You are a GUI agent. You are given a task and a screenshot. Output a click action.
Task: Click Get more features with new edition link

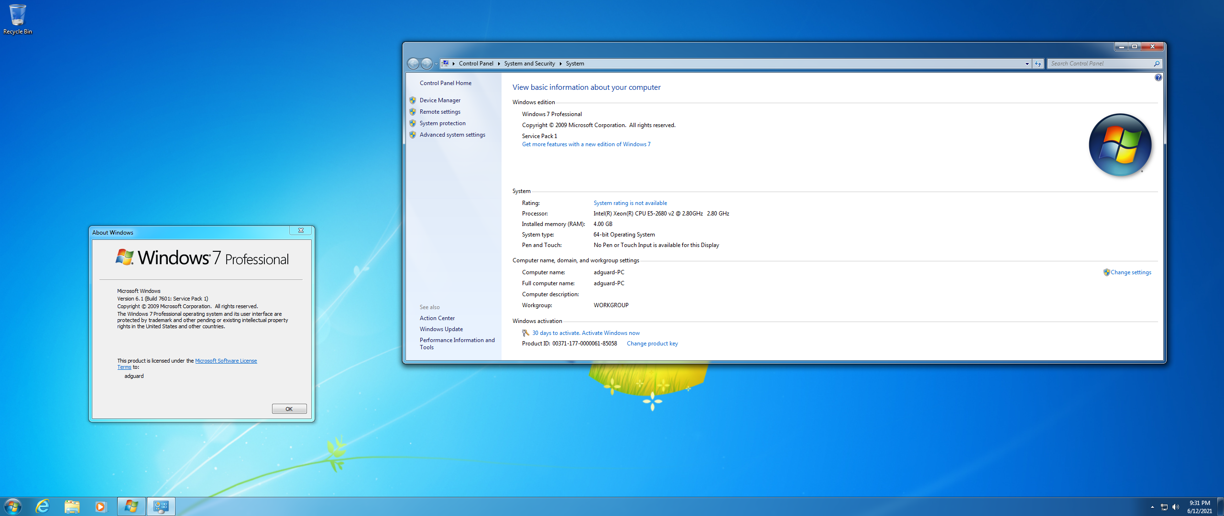pyautogui.click(x=586, y=144)
